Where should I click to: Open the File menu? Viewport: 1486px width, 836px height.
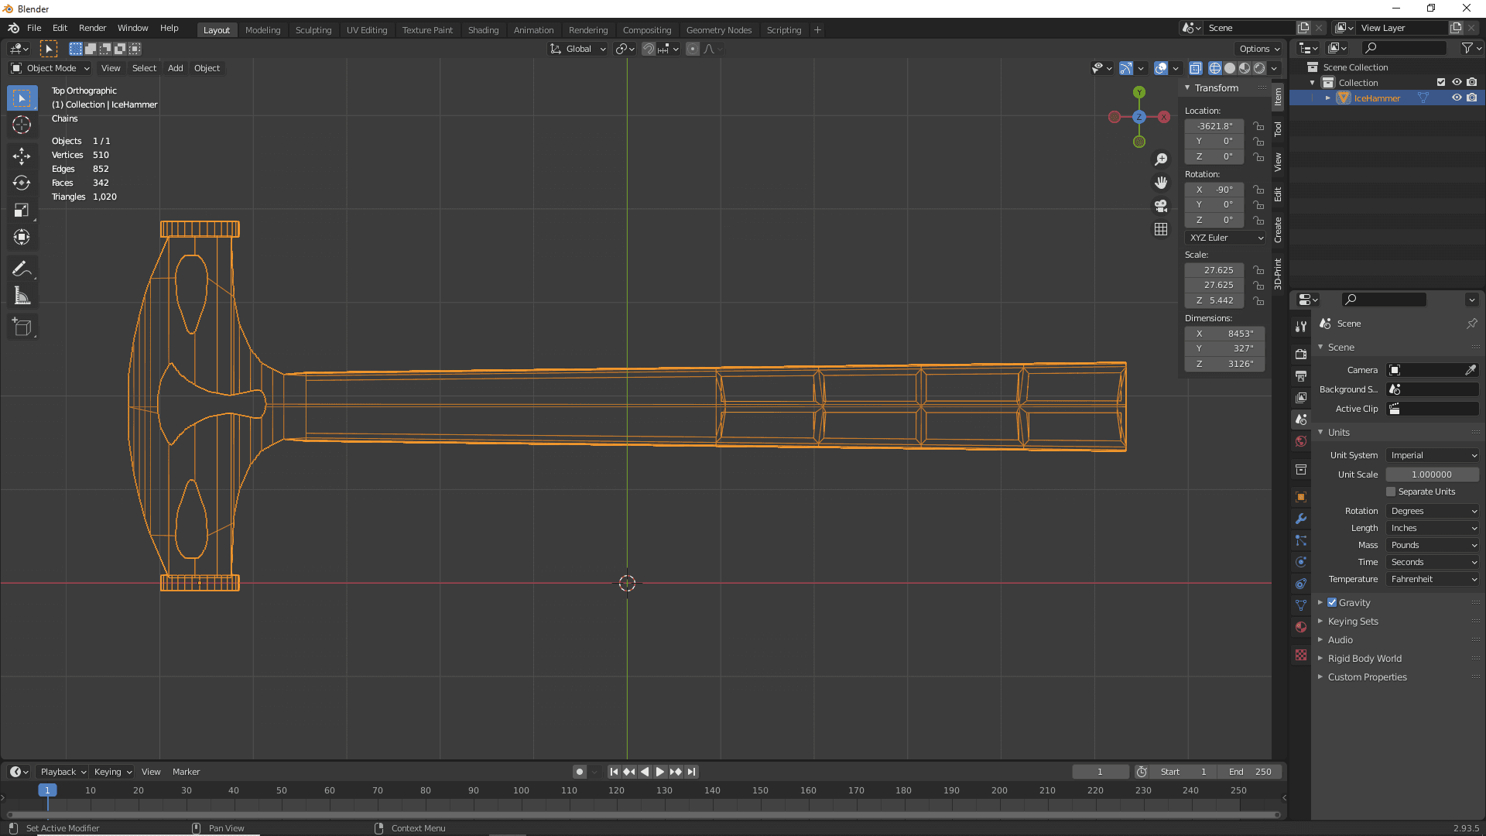point(34,28)
